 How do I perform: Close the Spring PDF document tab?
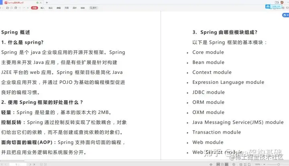[41, 3]
